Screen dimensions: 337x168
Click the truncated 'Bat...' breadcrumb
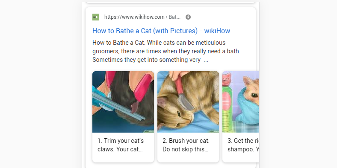(x=174, y=17)
